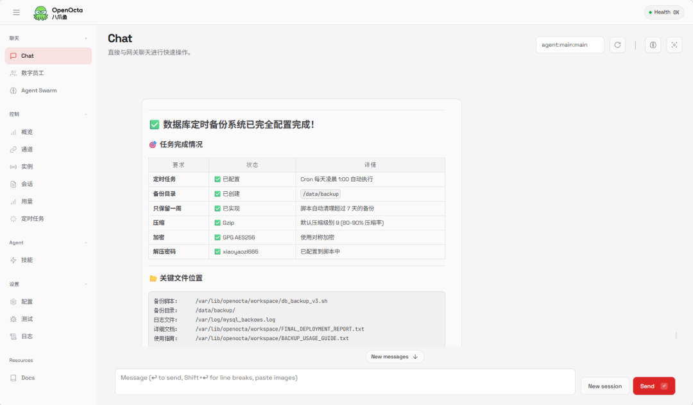Image resolution: width=693 pixels, height=405 pixels.
Task: Click the 任务完成情况 heading
Action: (x=181, y=144)
